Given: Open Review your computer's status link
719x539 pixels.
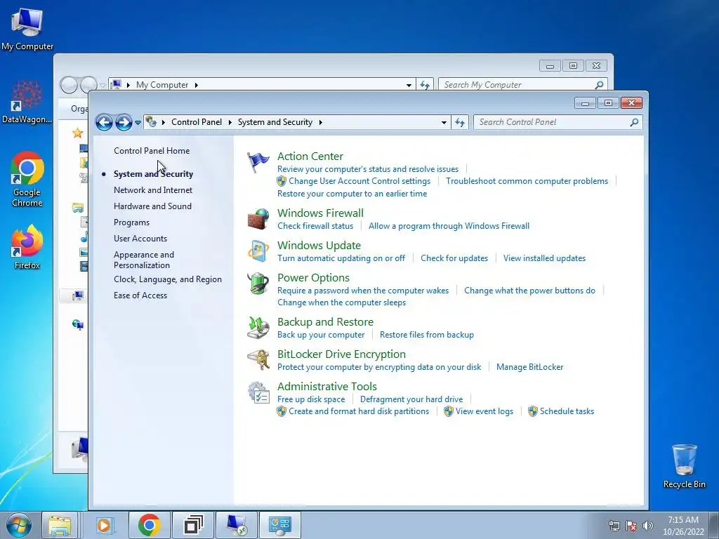Looking at the screenshot, I should 368,169.
